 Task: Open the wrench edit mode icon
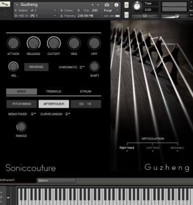pos(5,4)
